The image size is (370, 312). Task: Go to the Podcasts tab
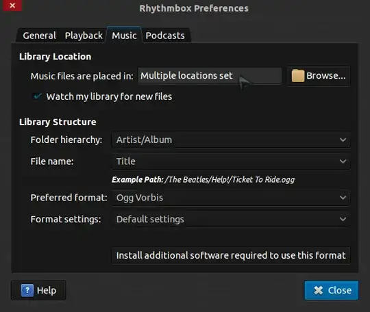pos(165,36)
